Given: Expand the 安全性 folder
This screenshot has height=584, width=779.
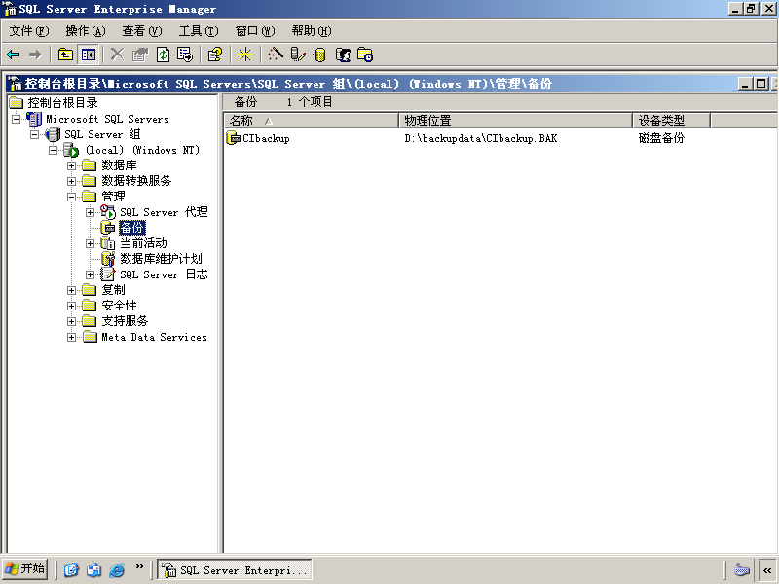Looking at the screenshot, I should coord(71,306).
